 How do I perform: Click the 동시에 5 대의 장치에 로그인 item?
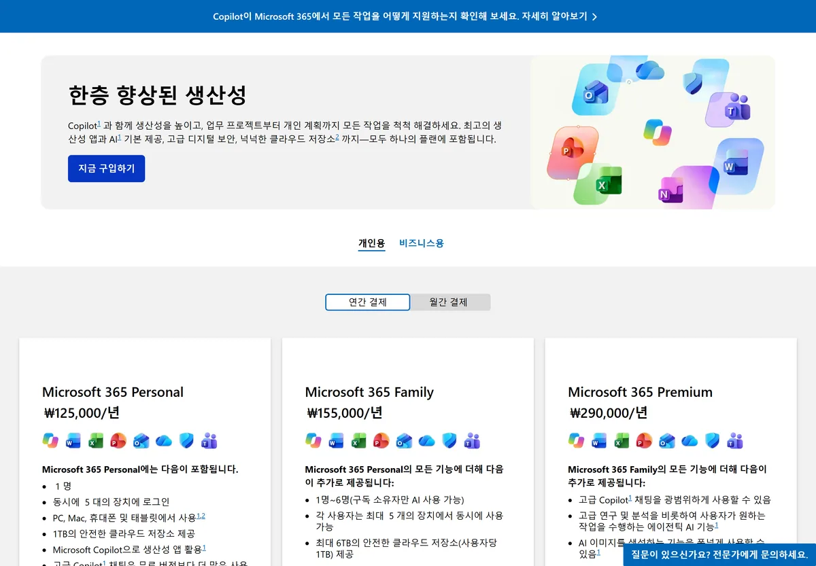coord(112,501)
